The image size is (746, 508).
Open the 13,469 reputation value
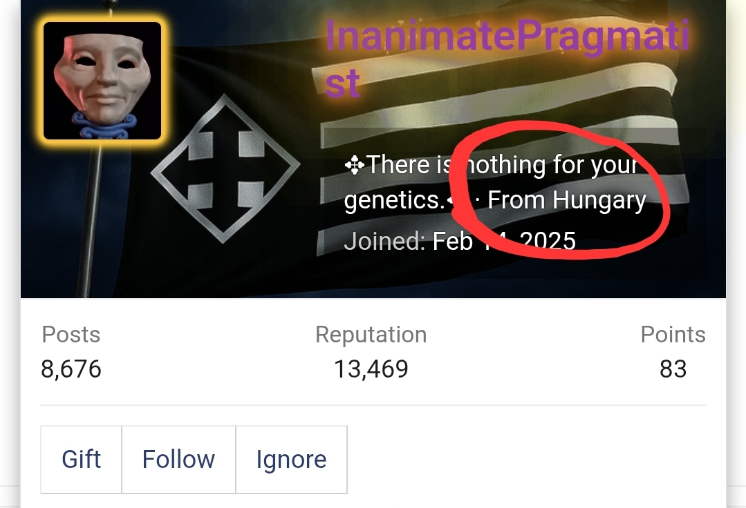click(371, 369)
